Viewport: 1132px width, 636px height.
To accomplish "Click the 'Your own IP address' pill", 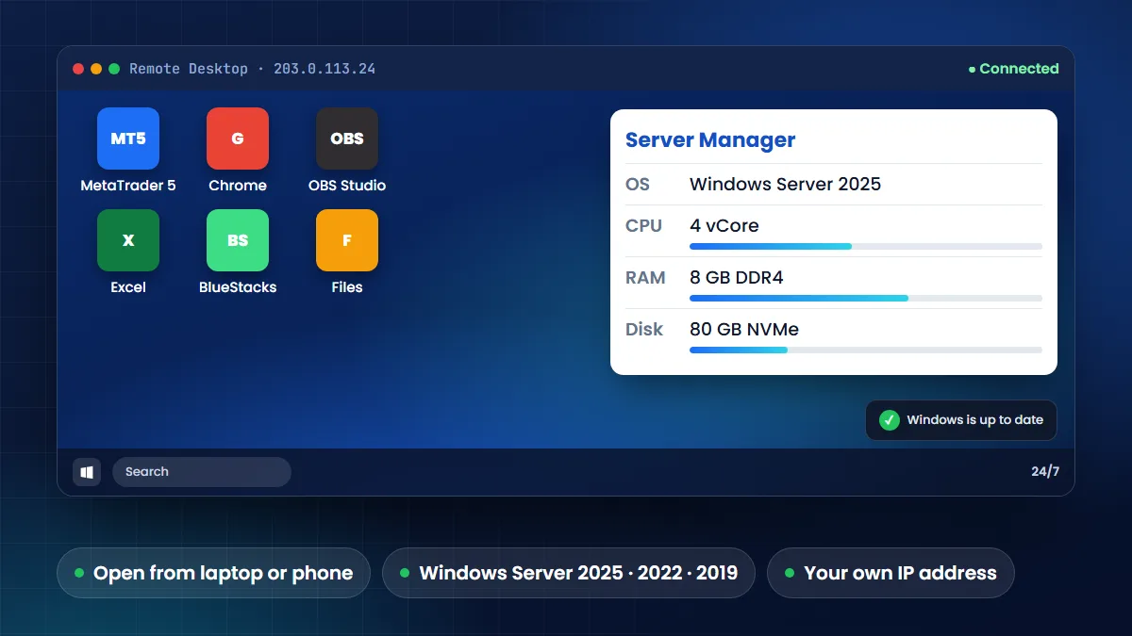I will (891, 573).
